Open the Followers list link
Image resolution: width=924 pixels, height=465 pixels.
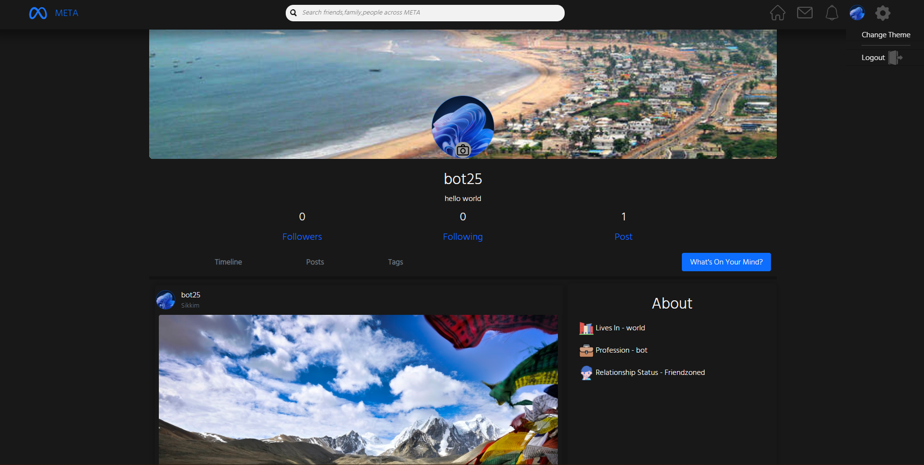coord(302,237)
